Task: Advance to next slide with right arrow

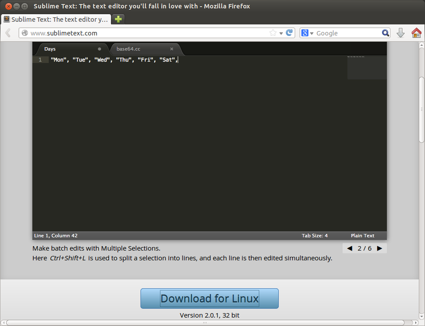Action: click(379, 248)
